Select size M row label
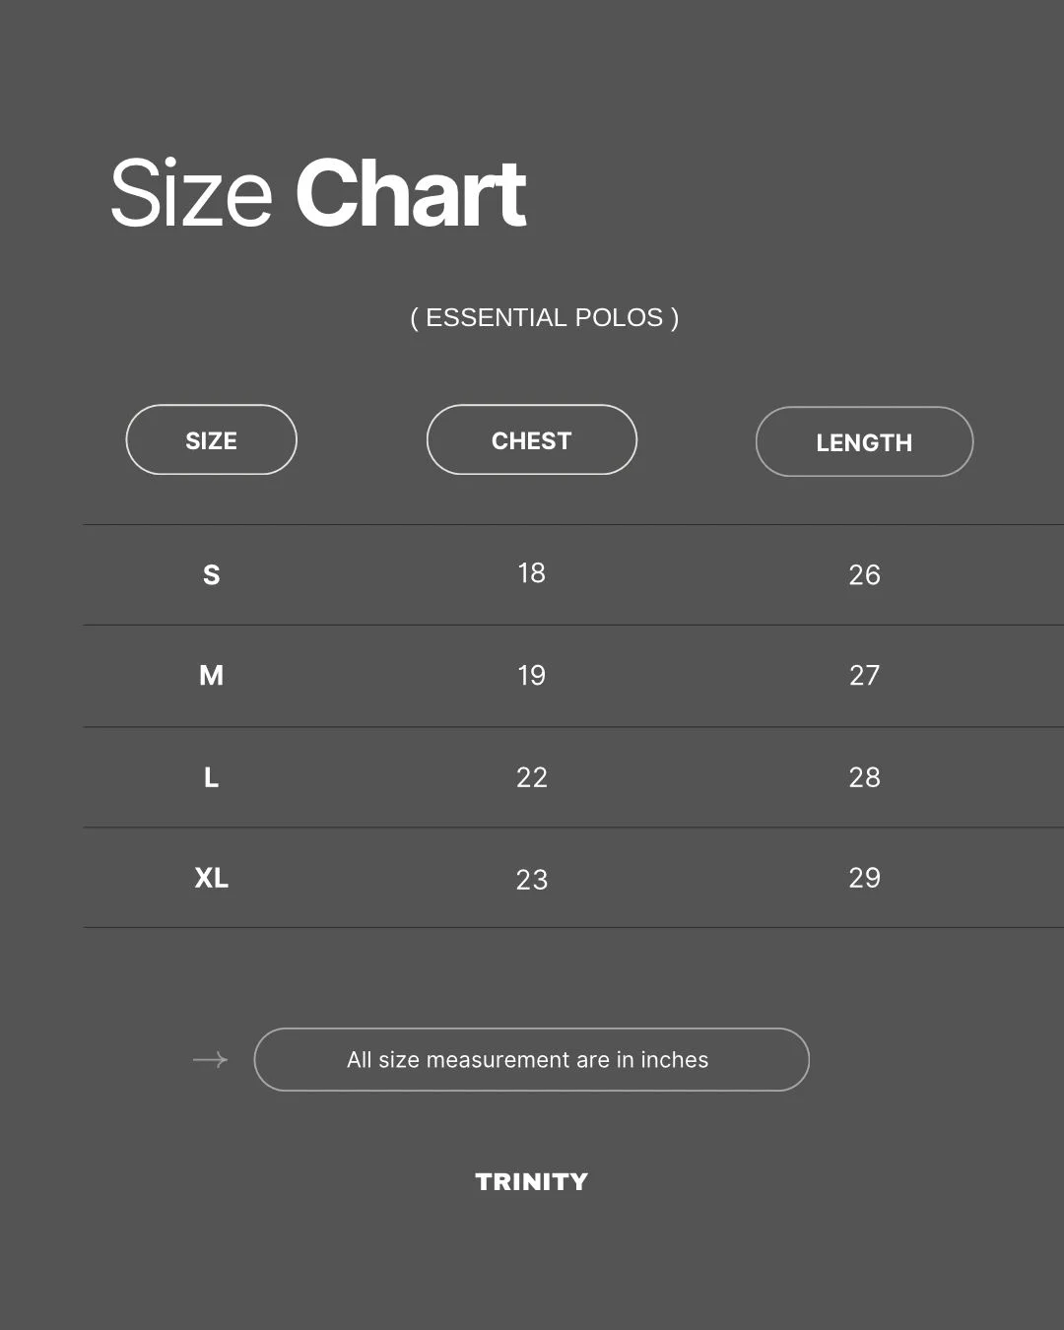 [211, 676]
